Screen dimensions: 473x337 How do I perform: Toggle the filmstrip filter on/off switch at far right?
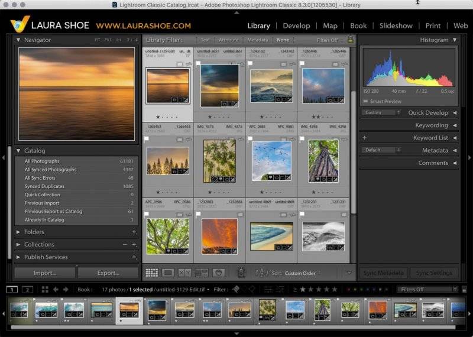pos(464,290)
